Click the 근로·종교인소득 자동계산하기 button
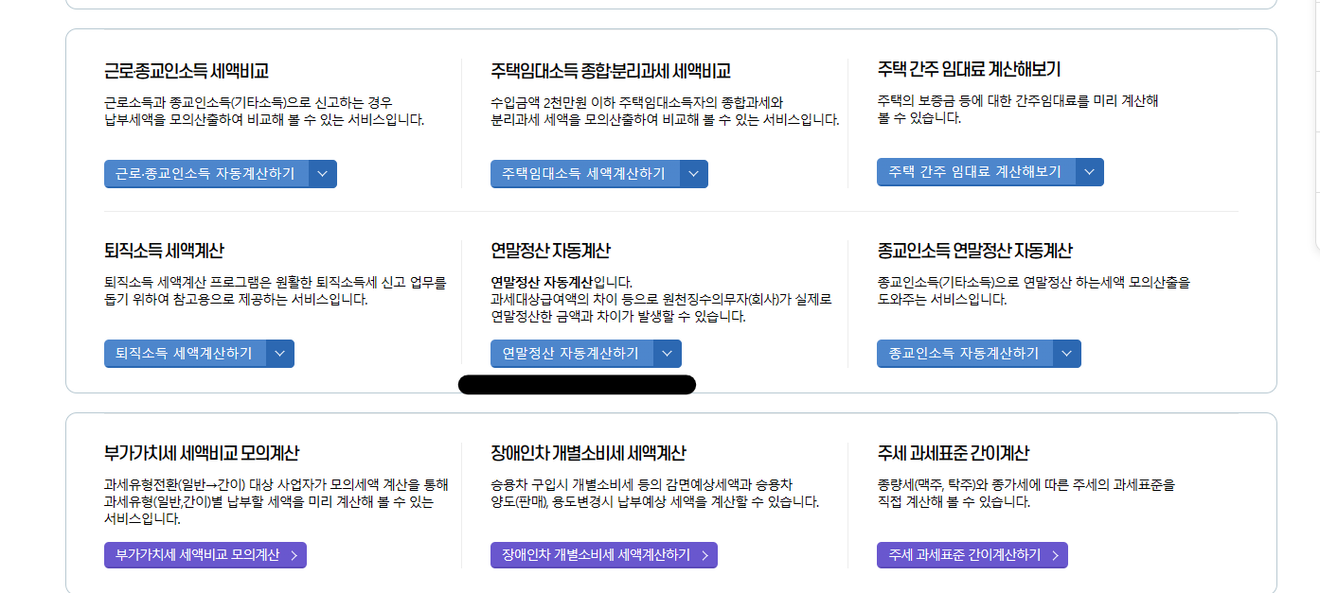1320x593 pixels. pos(206,173)
